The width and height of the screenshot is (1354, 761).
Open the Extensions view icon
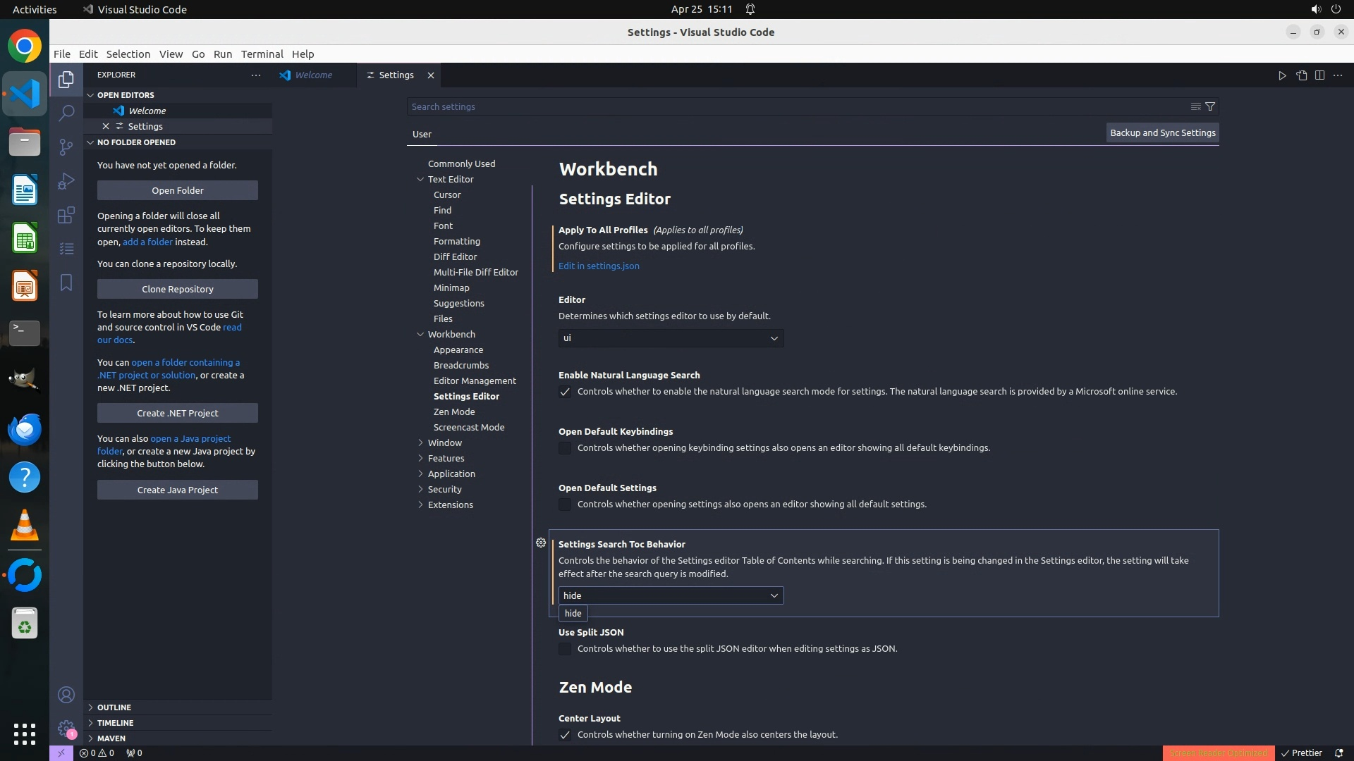tap(66, 215)
